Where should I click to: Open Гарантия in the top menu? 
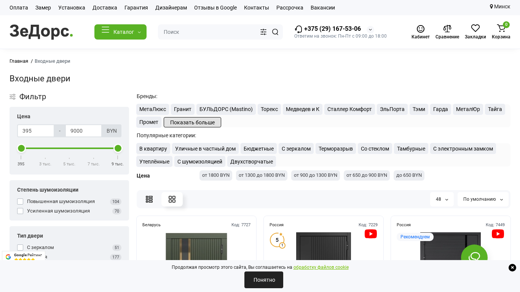click(x=136, y=8)
